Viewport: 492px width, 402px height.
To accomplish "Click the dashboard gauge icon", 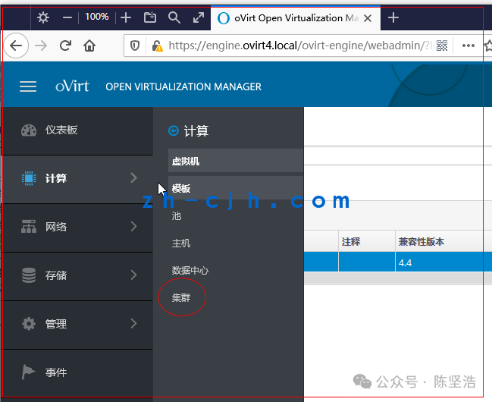I will pyautogui.click(x=29, y=130).
